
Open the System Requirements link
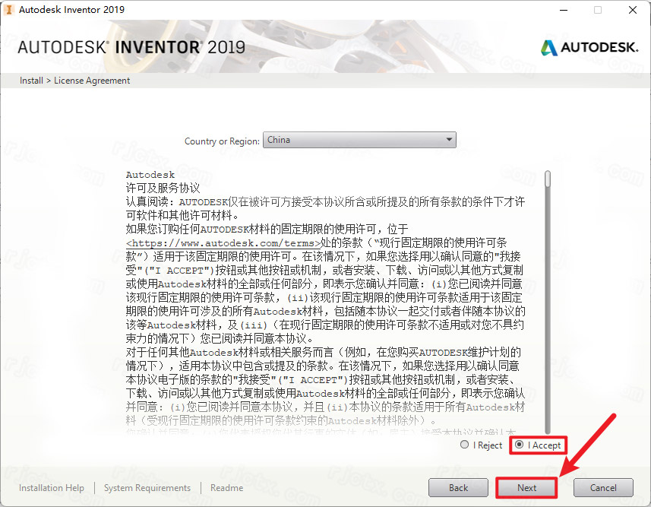click(147, 488)
